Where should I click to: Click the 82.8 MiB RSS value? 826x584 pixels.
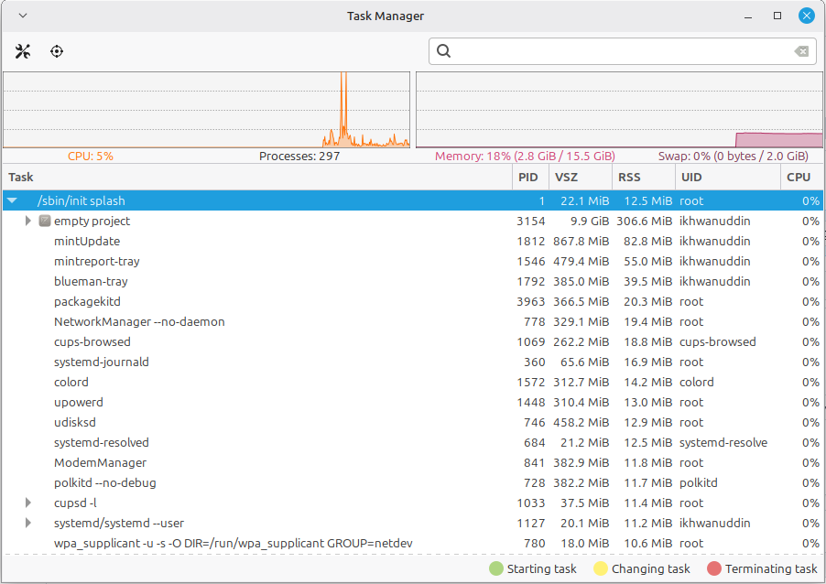click(648, 241)
